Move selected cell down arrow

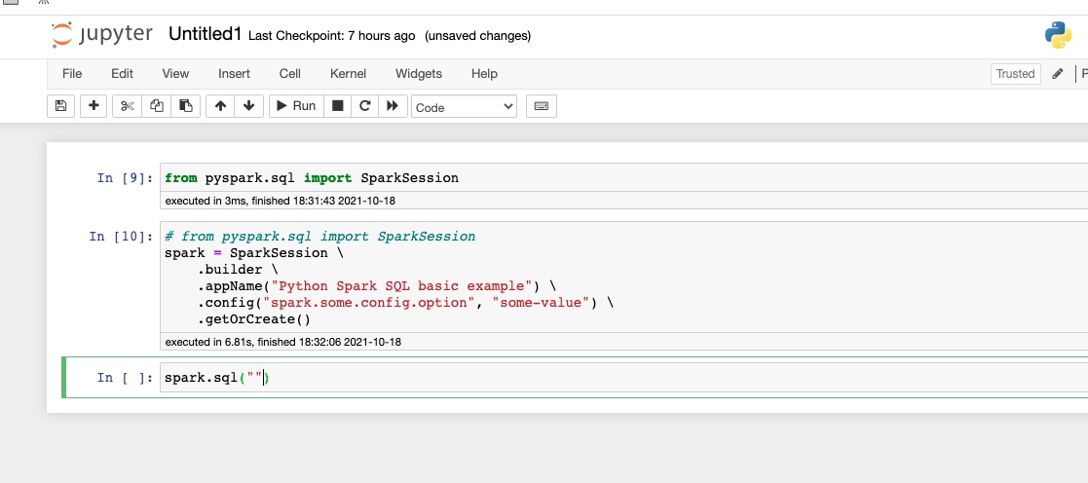point(248,106)
